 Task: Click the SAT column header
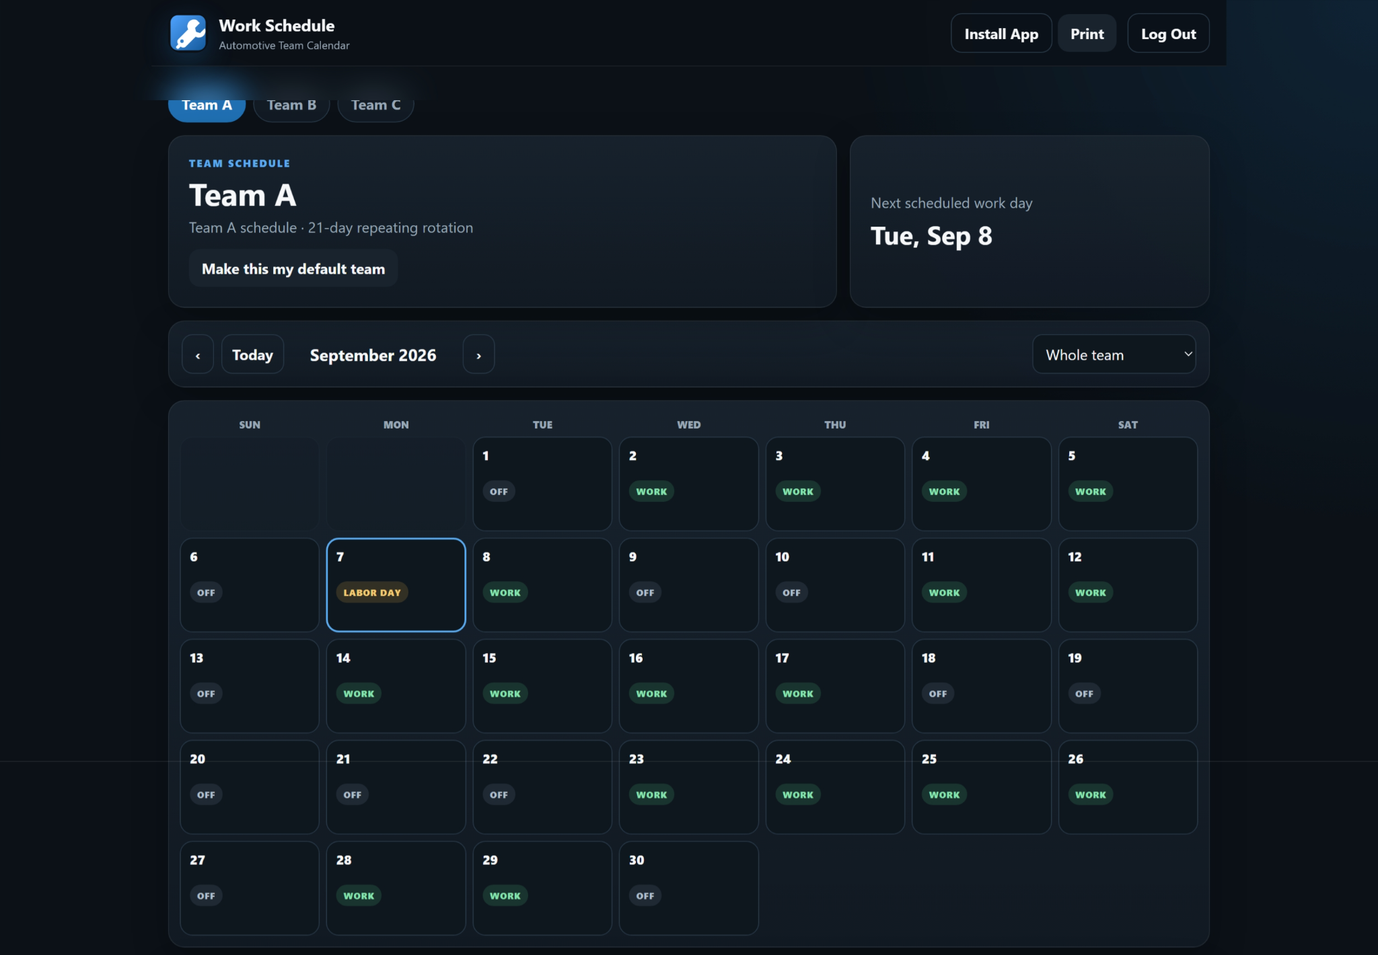[1128, 424]
